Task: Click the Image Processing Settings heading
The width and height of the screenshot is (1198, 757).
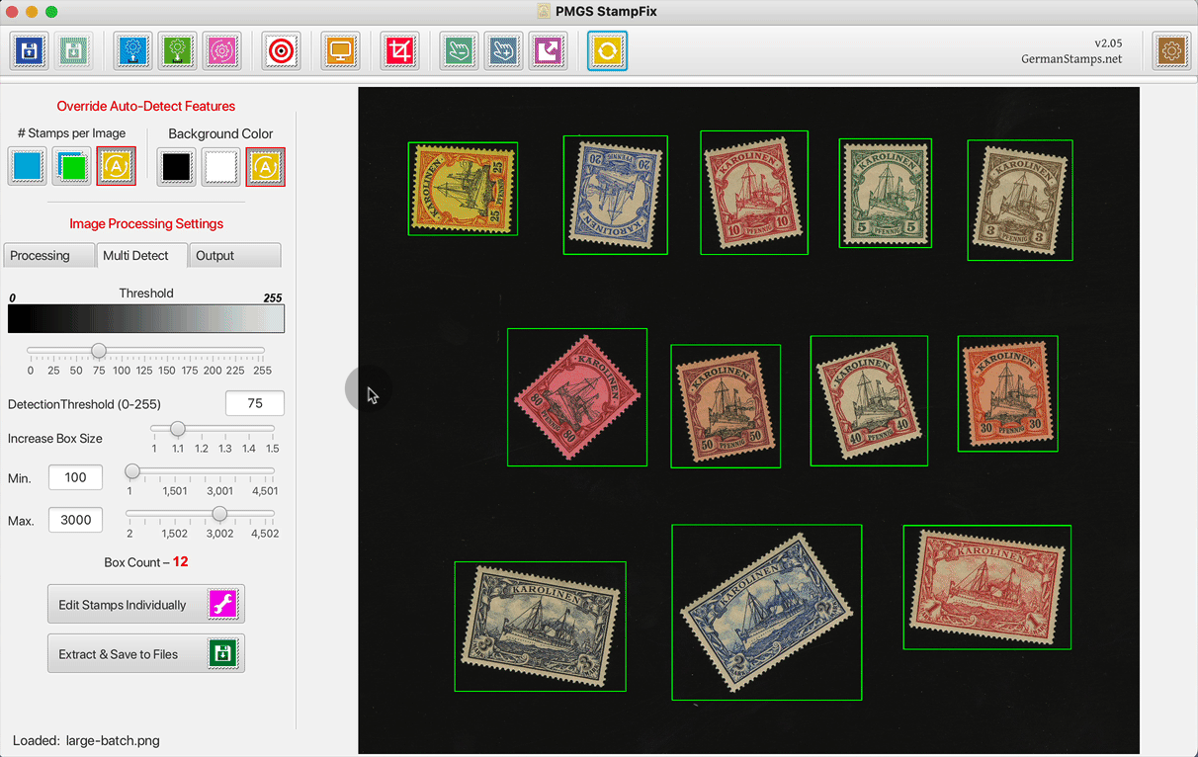Action: click(146, 223)
